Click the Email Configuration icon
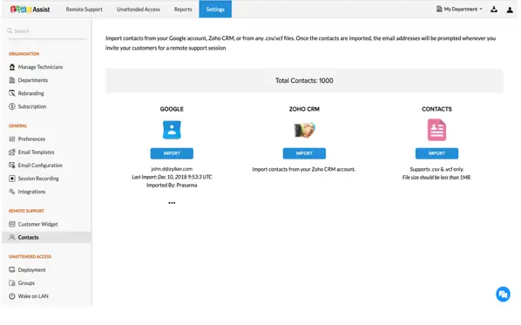Viewport: 521px width, 325px height. pos(12,166)
